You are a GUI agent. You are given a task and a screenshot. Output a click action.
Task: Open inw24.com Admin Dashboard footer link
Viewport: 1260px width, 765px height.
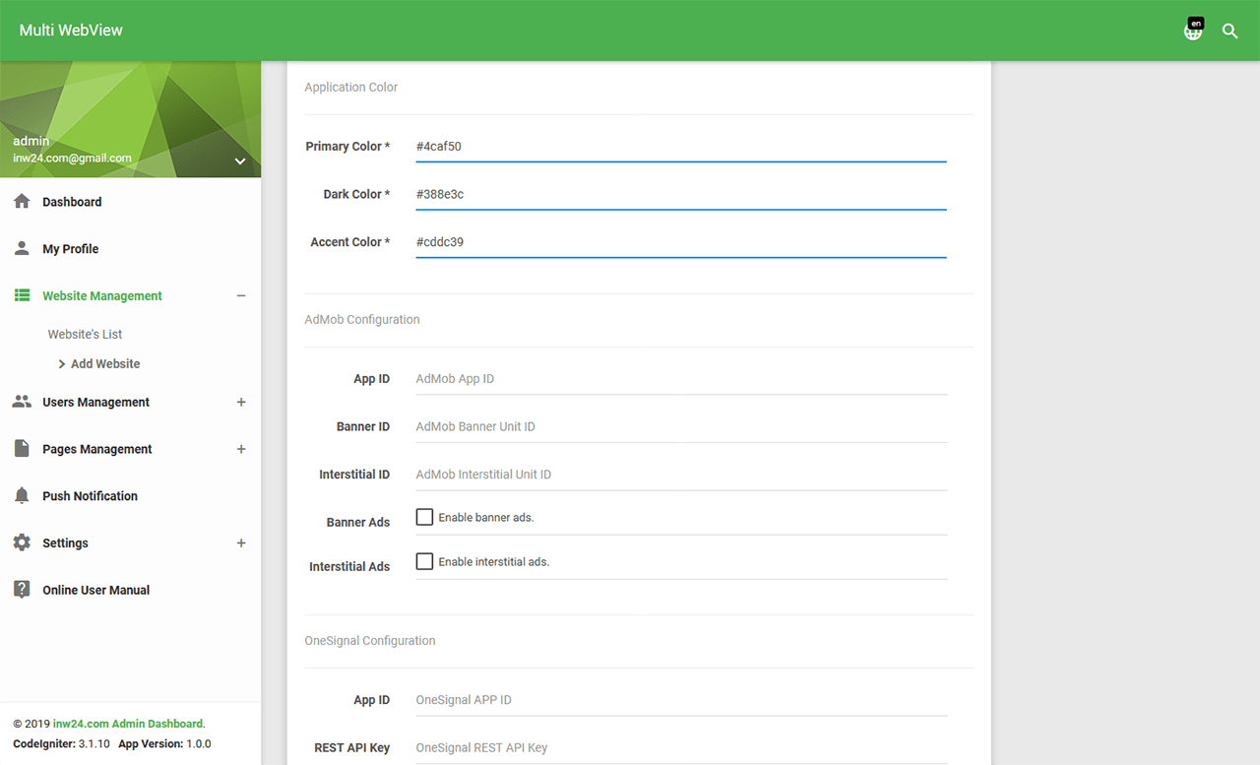129,724
